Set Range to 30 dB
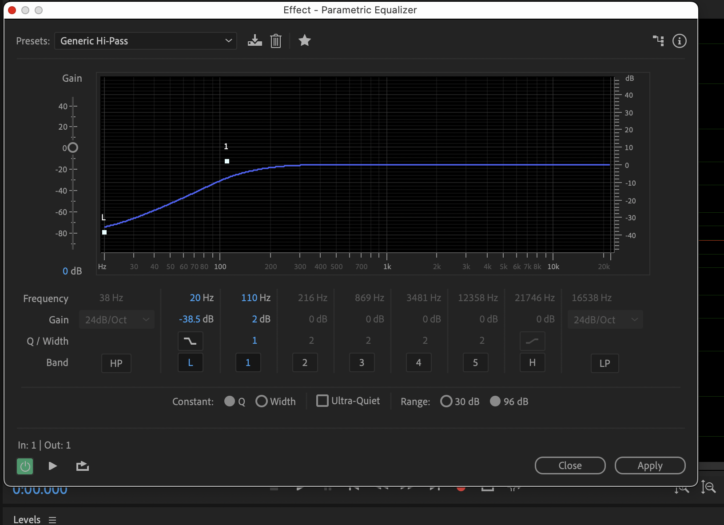The image size is (724, 525). (x=446, y=402)
